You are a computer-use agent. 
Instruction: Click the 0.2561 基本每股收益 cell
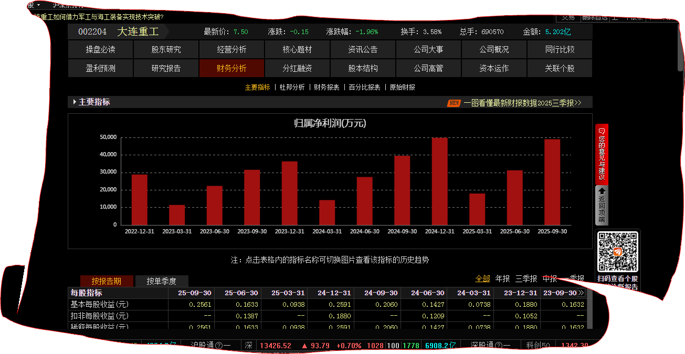pyautogui.click(x=200, y=304)
